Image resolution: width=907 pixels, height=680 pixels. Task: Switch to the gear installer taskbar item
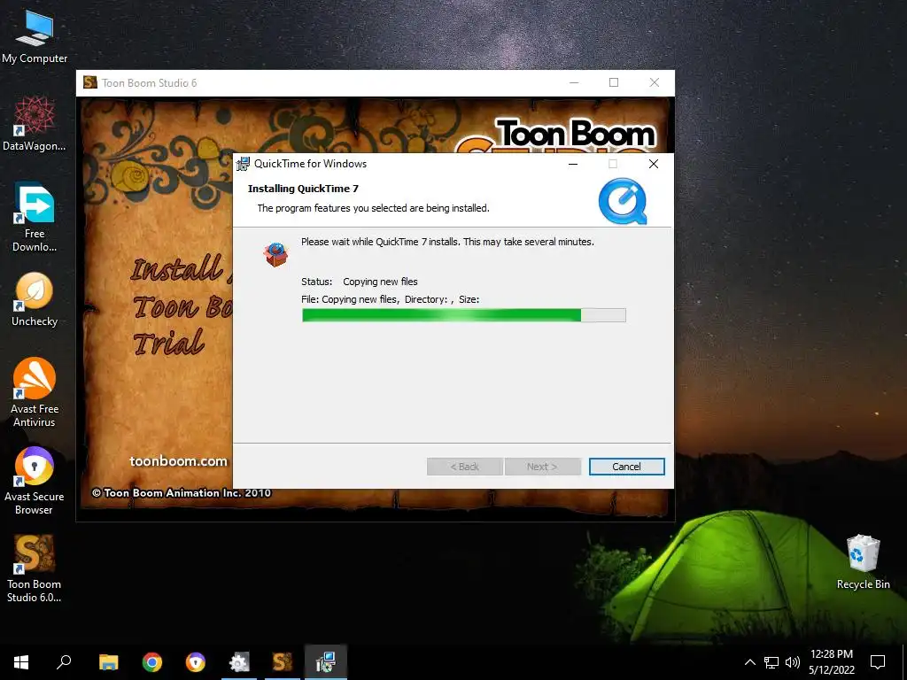[239, 662]
